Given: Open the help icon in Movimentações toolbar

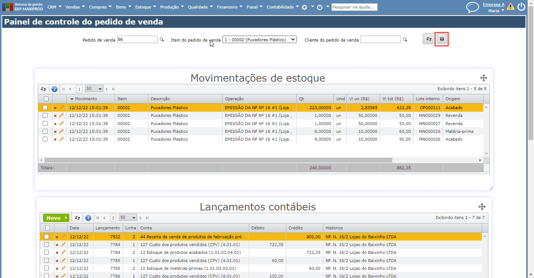Looking at the screenshot, I should click(54, 89).
